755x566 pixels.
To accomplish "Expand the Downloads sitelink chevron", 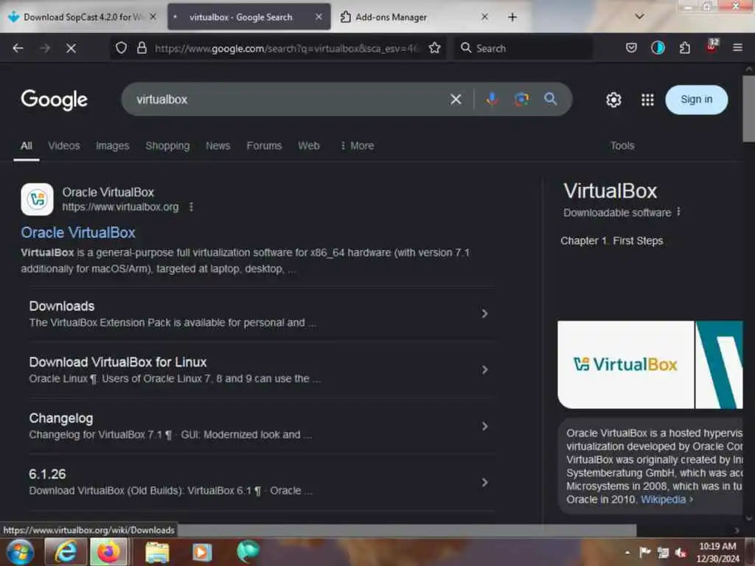I will [x=484, y=314].
